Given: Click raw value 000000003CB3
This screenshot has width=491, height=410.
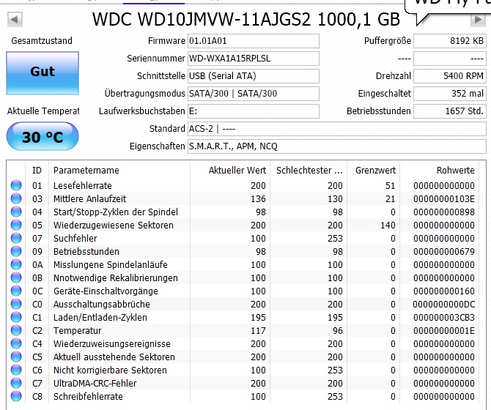Looking at the screenshot, I should pyautogui.click(x=444, y=318).
